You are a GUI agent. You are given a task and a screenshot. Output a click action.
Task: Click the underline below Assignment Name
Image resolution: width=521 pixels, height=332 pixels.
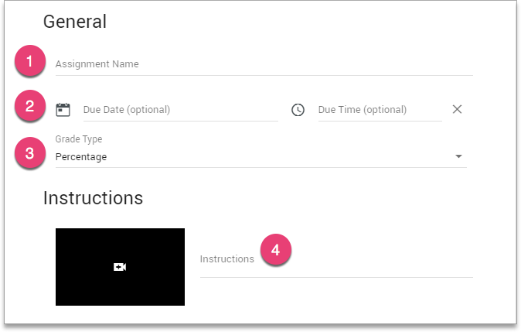tap(263, 75)
